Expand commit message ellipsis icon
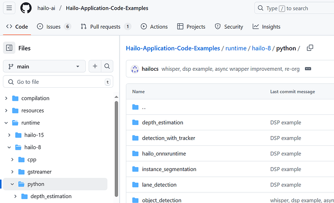The height and width of the screenshot is (203, 334). (308, 69)
